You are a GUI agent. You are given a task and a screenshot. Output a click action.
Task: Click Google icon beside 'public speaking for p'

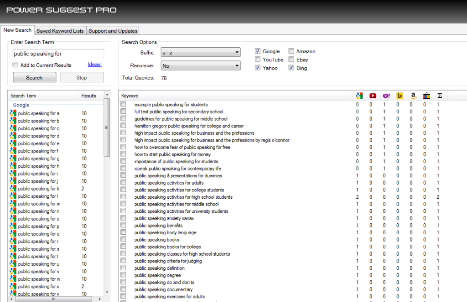click(13, 226)
